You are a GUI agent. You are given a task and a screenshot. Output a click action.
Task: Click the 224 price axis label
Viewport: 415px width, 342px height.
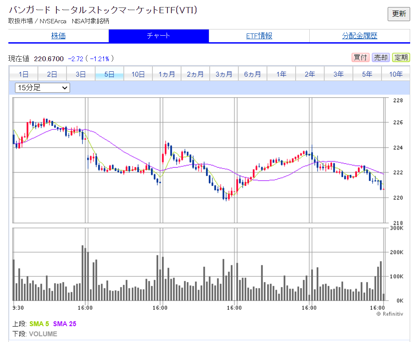point(398,147)
